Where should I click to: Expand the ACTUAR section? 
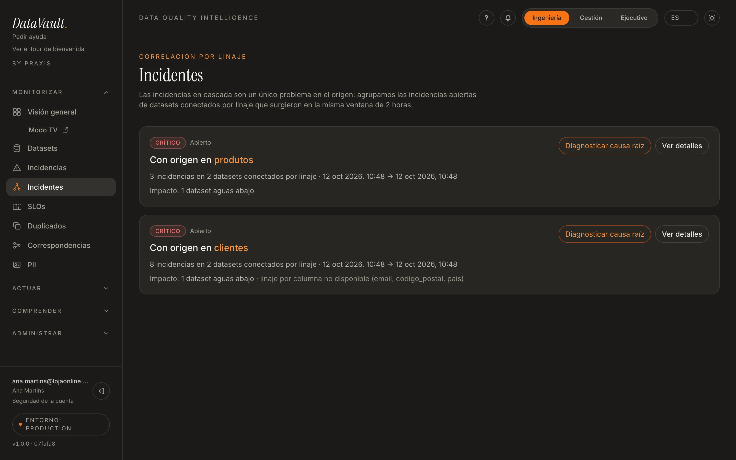[x=61, y=288]
